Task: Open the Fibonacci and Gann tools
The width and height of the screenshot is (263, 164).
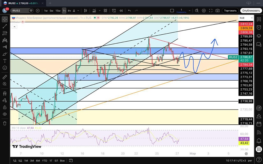Action: click(x=5, y=33)
